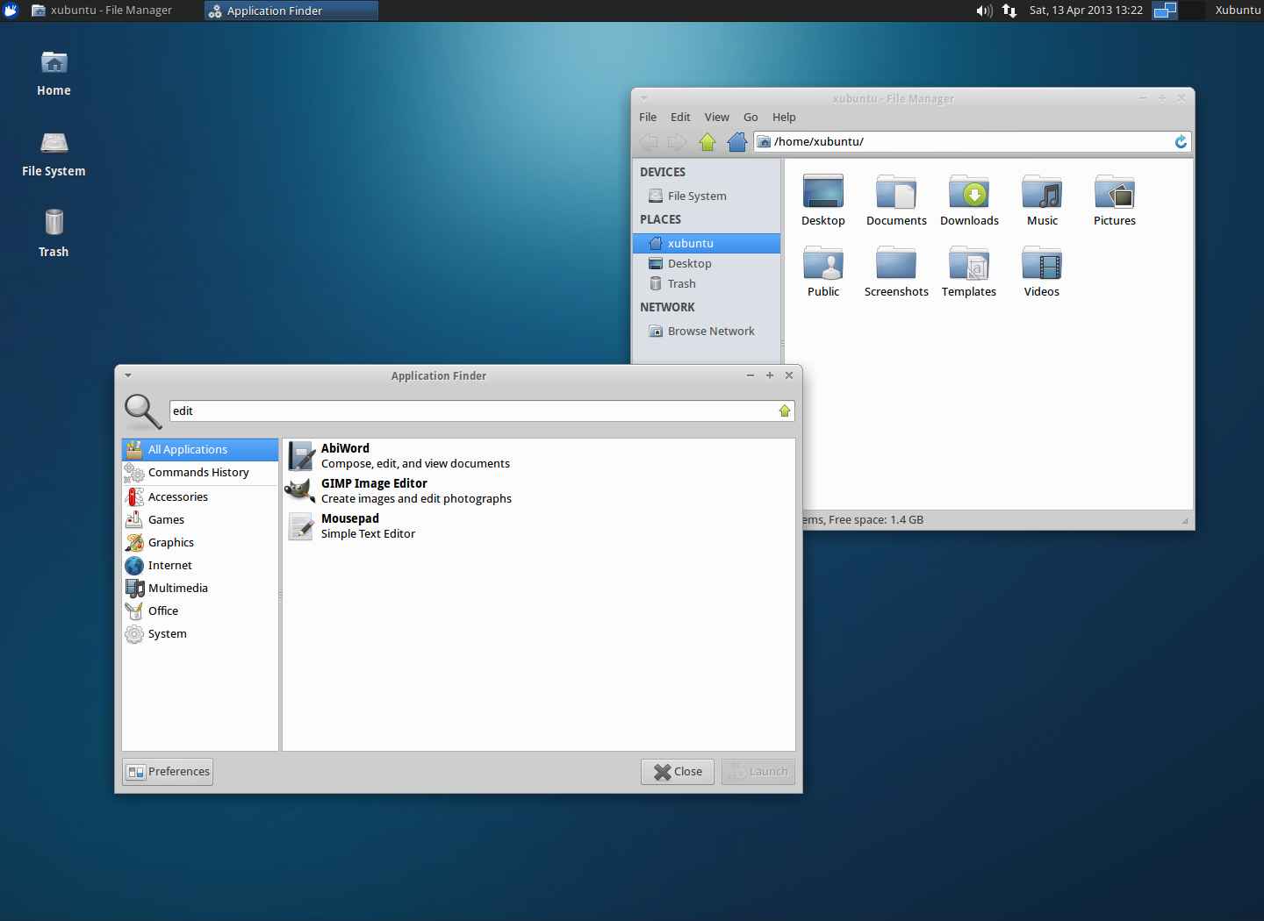This screenshot has height=921, width=1264.
Task: Select the Commands History category
Action: (x=198, y=472)
